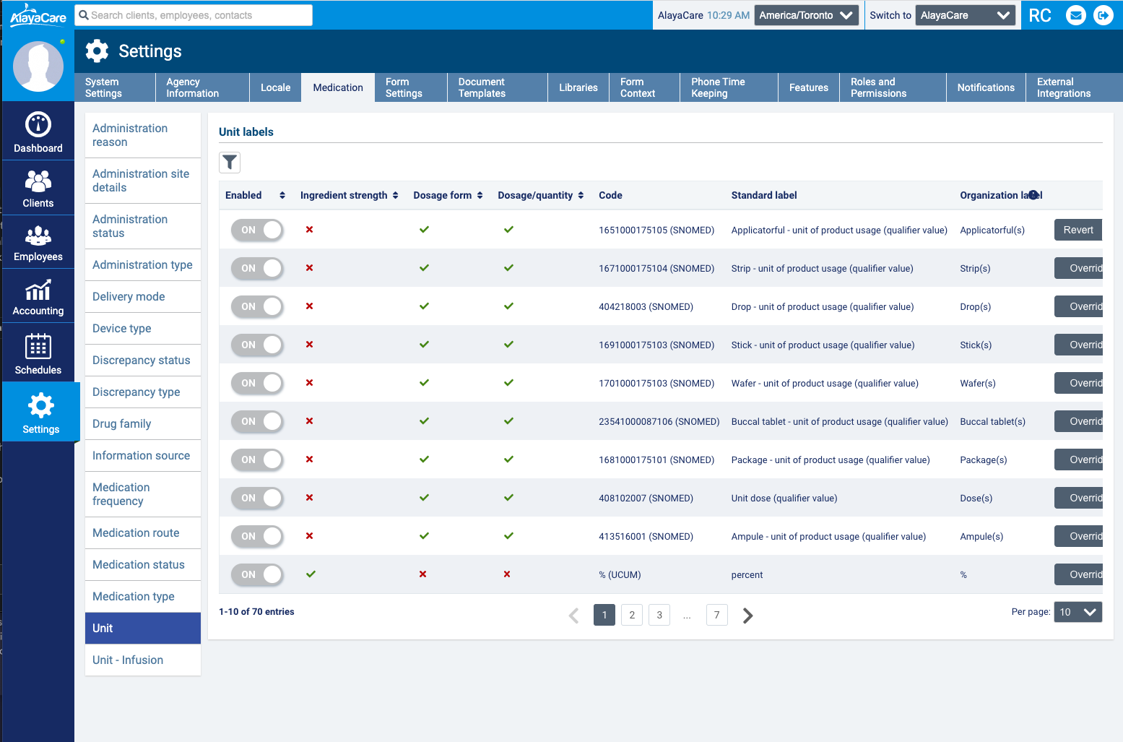Viewport: 1123px width, 742px height.
Task: Click the filter funnel icon
Action: point(230,163)
